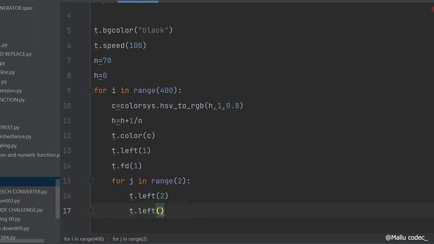Click line number 5 in the gutter

tap(68, 30)
